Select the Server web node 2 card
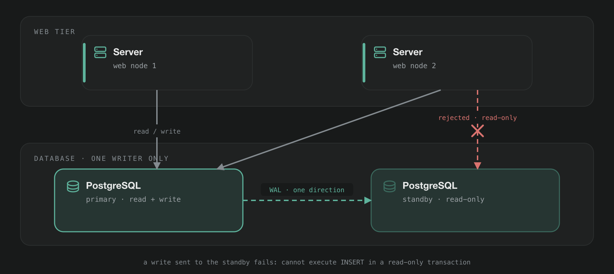Screen dimensions: 614x274 tap(447, 63)
